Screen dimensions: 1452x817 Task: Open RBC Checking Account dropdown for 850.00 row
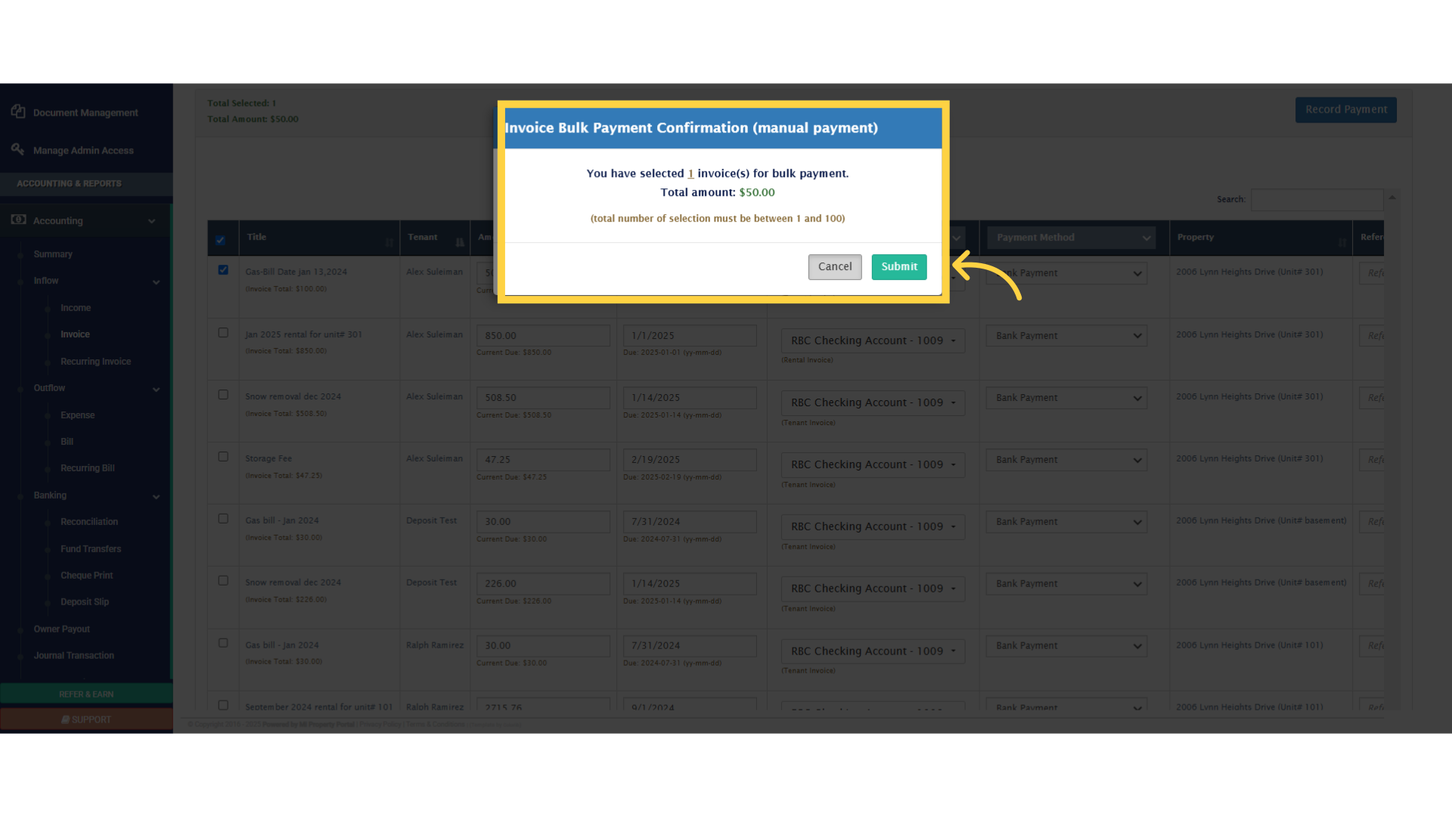coord(873,340)
